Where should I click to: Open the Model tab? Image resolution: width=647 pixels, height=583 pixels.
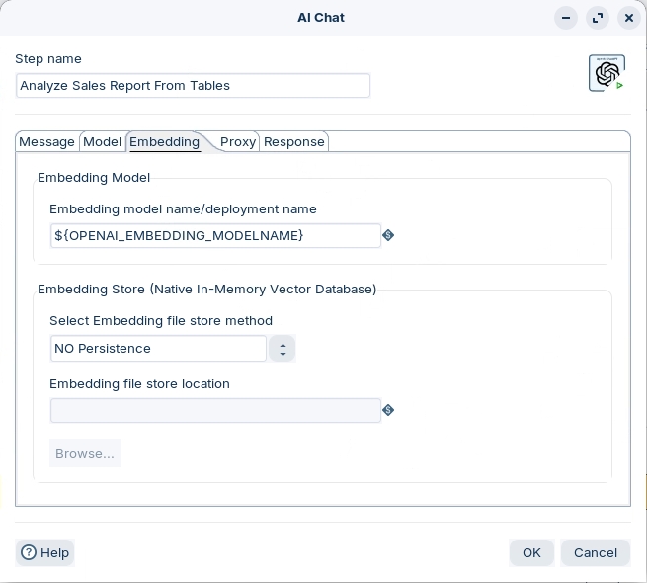tap(103, 142)
